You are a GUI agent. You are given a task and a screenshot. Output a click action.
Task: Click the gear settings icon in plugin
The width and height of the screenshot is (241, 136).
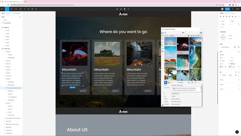coord(169,82)
